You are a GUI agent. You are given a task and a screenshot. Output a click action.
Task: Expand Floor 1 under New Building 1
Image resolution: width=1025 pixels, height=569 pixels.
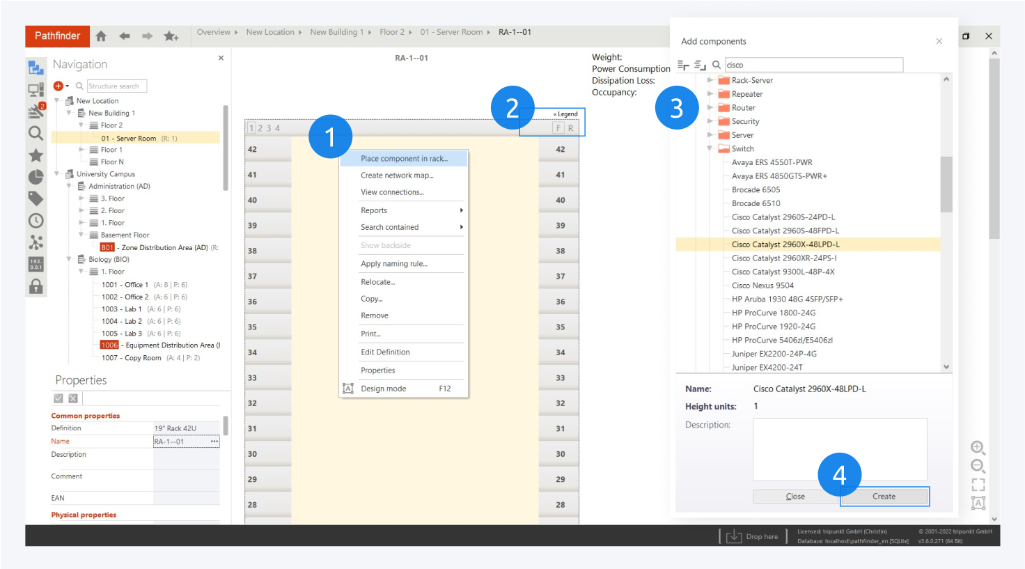pos(81,150)
